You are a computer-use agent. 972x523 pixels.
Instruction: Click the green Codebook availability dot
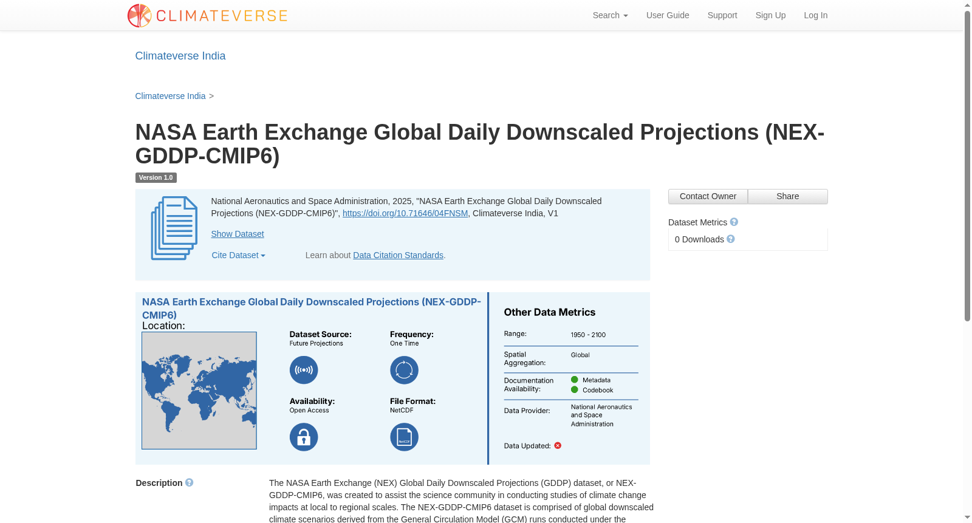pos(575,390)
